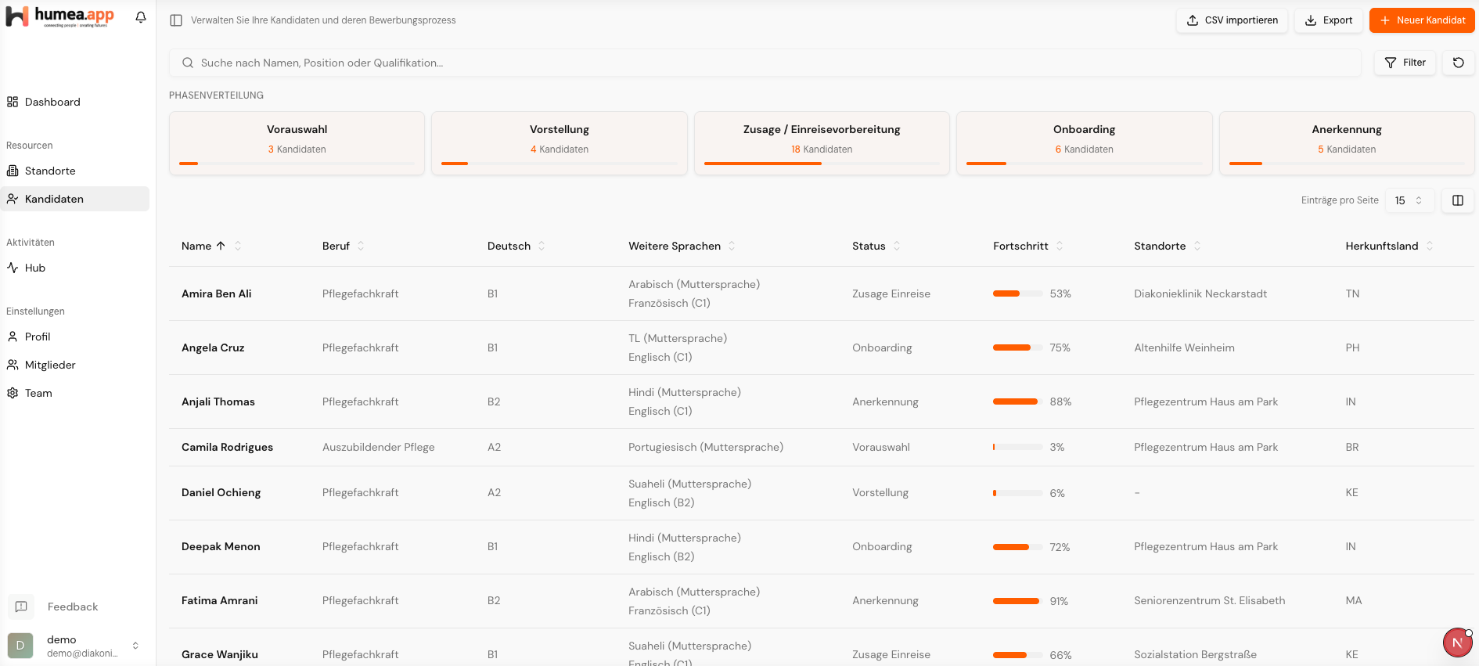This screenshot has width=1479, height=666.
Task: Sort the Herkunftsland column
Action: point(1430,246)
